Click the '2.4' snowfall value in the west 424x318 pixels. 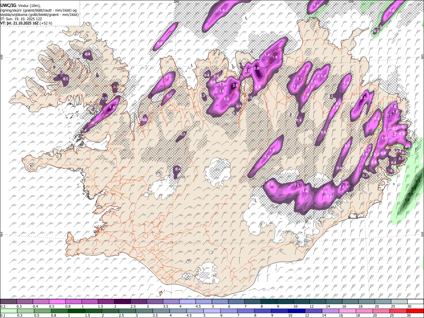pos(112,107)
